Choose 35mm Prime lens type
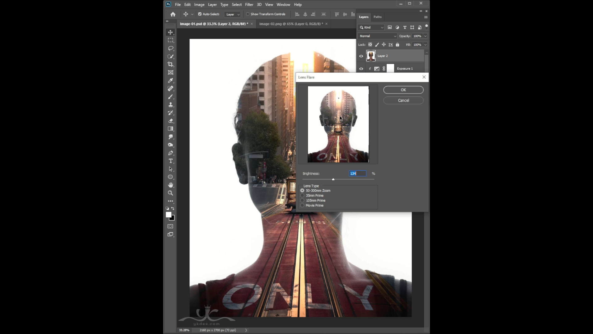The image size is (593, 334). coord(302,195)
